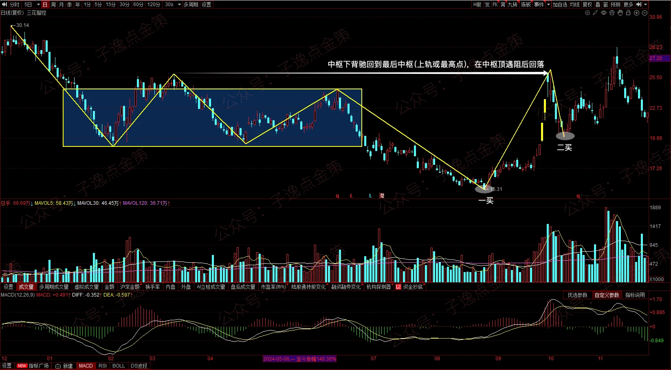
Task: Toggle the 均线 moving average display
Action: point(574,4)
